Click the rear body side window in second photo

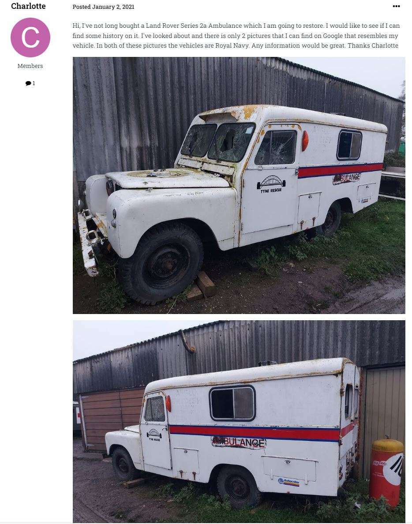coord(232,403)
